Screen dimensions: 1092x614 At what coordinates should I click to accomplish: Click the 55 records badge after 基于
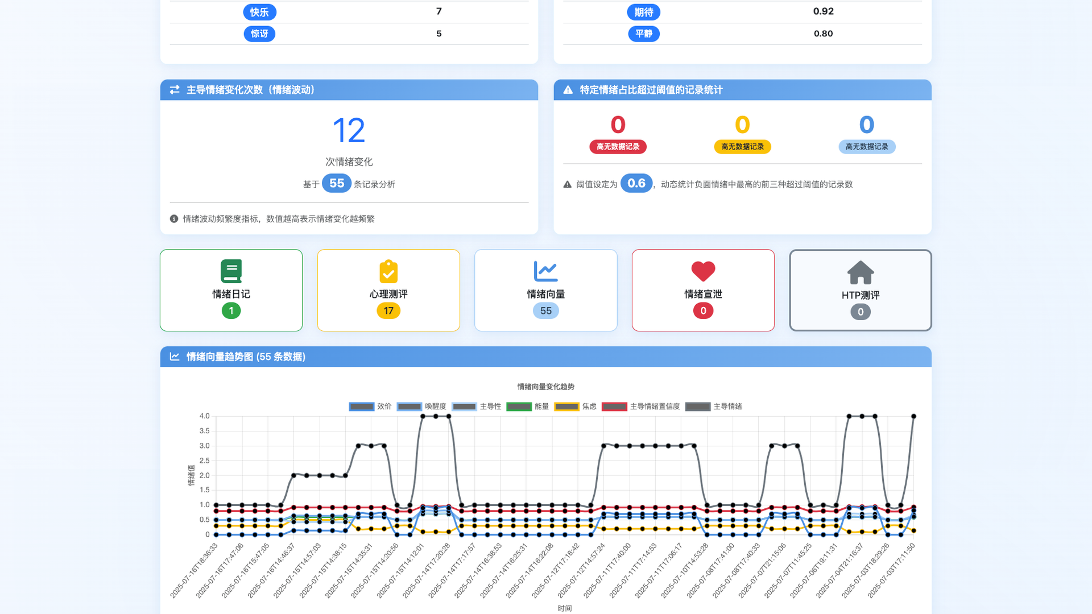click(337, 183)
